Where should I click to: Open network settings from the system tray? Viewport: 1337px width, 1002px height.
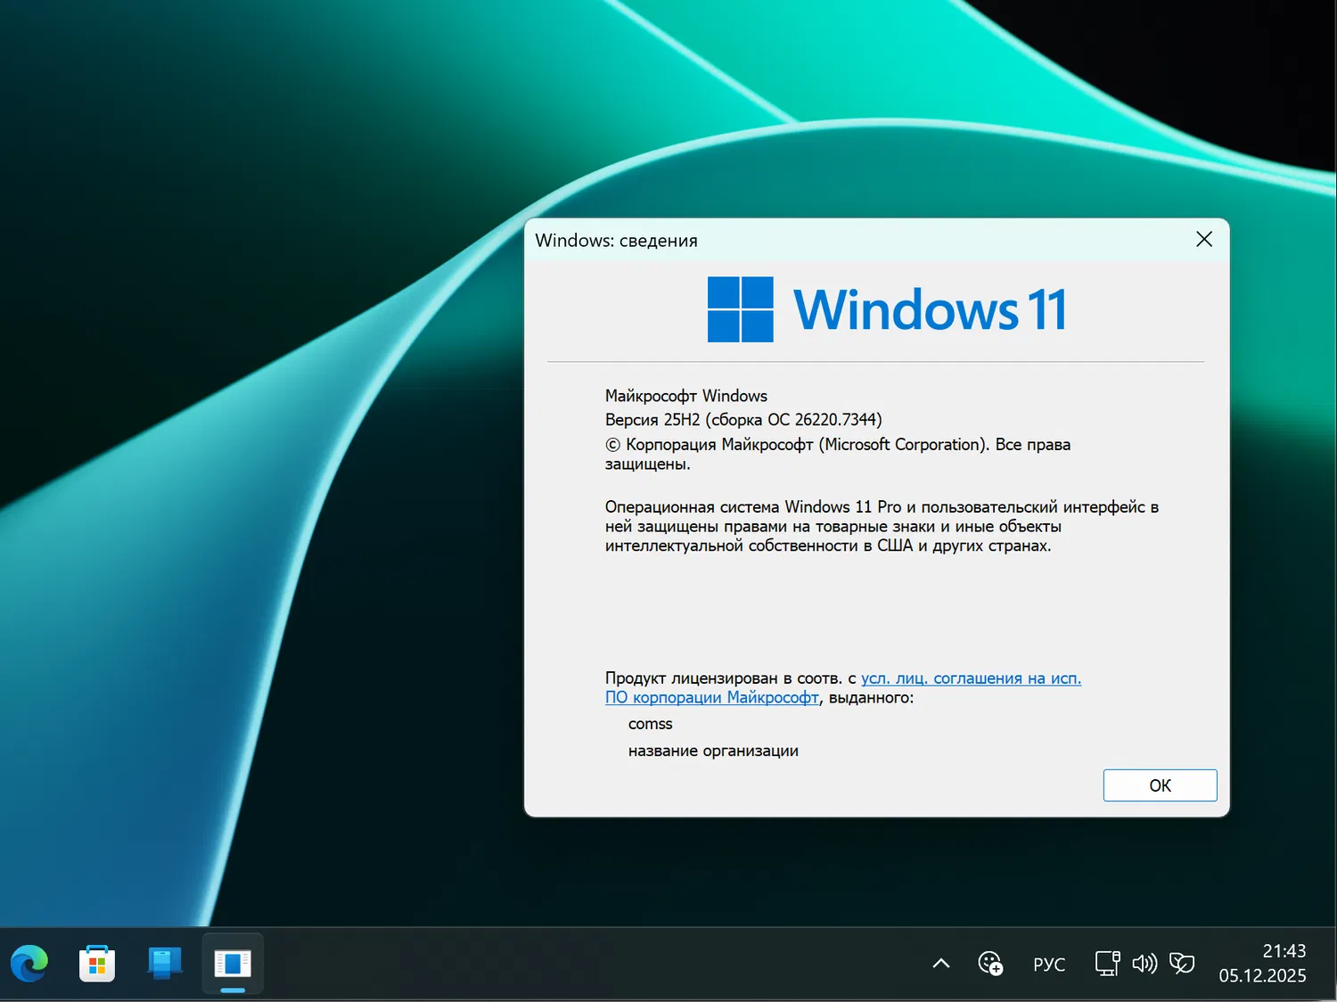(x=1107, y=964)
